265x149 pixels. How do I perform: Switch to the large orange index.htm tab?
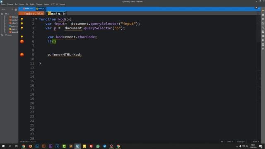[x=31, y=14]
